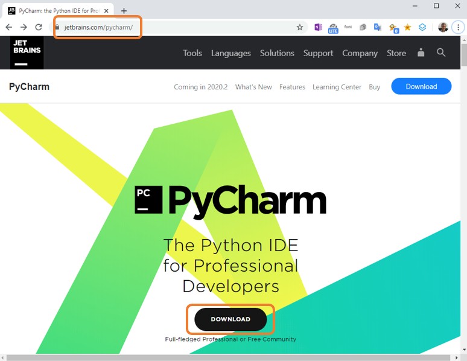Open the JetBrains account icon
The height and width of the screenshot is (361, 467).
click(421, 53)
